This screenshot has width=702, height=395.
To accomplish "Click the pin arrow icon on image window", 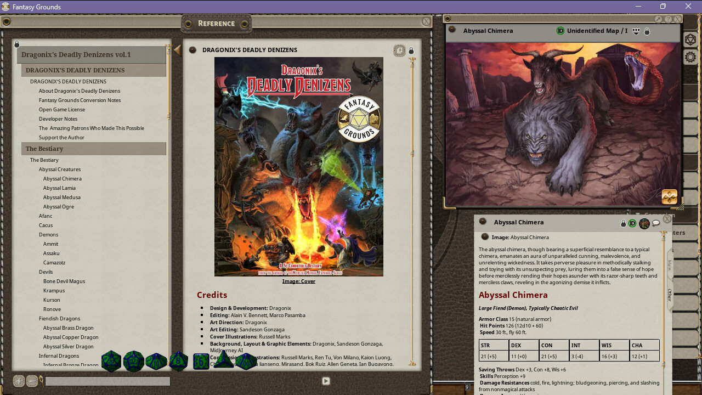I will point(659,19).
